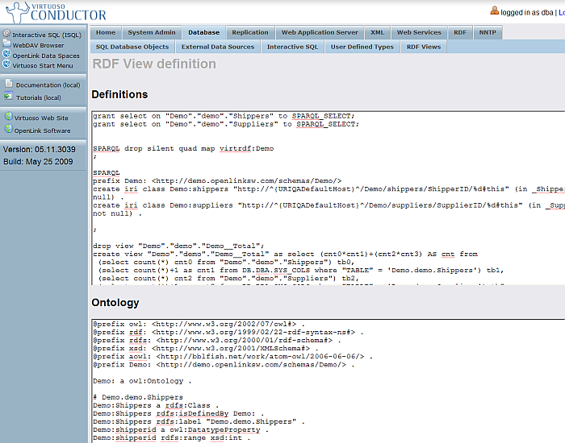This screenshot has height=443, width=565.
Task: Open Documentation (local) link
Action: [48, 85]
